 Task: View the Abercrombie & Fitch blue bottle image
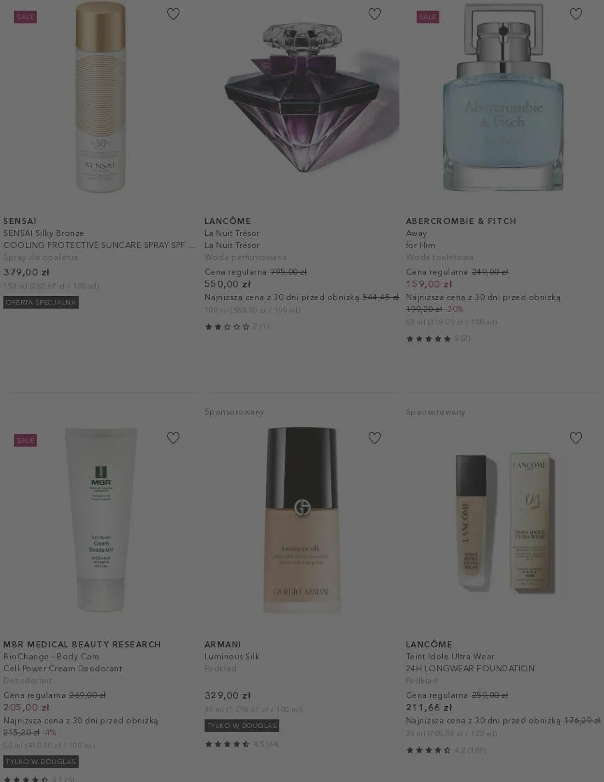click(x=503, y=97)
